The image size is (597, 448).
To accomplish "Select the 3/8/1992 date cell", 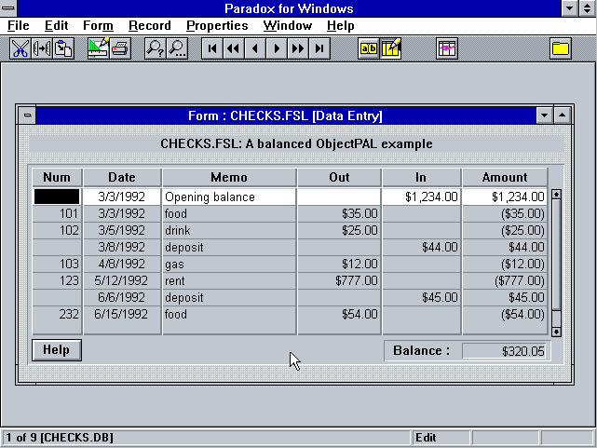I will [x=122, y=247].
